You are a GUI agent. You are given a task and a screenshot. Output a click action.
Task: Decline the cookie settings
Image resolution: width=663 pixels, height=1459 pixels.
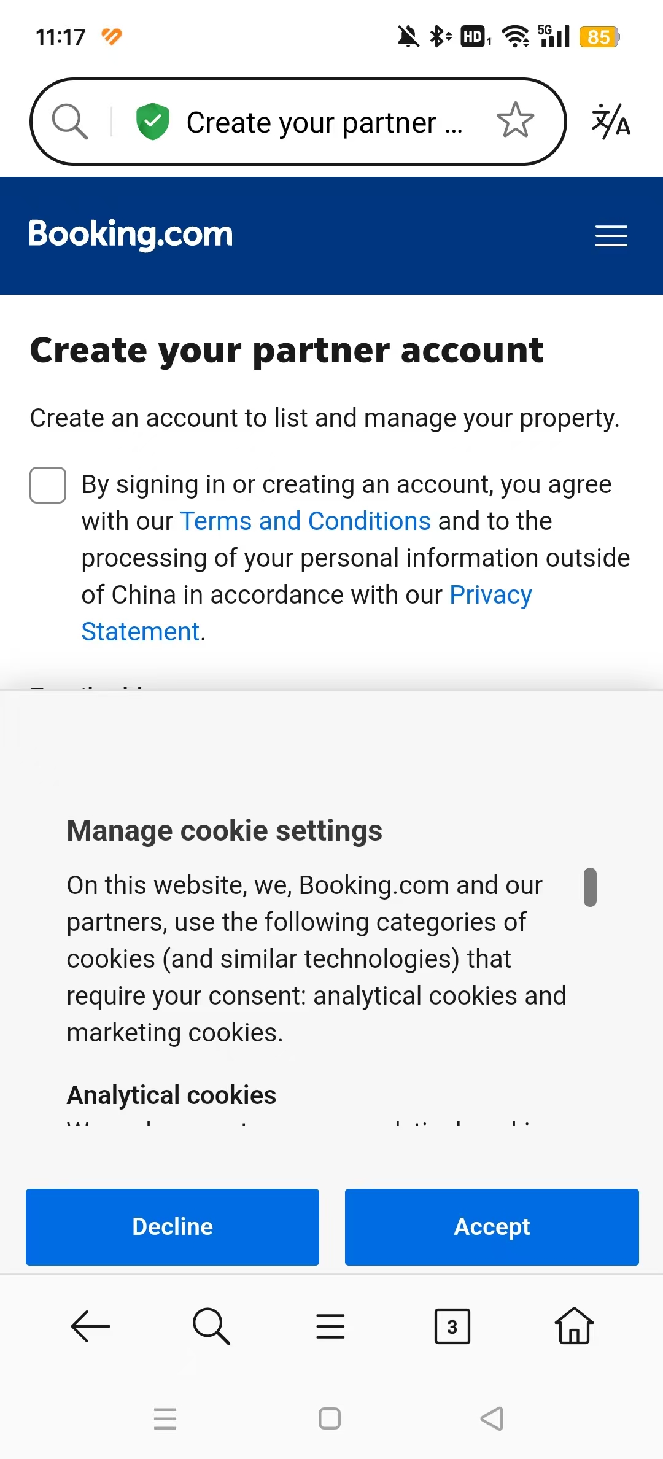pyautogui.click(x=173, y=1227)
